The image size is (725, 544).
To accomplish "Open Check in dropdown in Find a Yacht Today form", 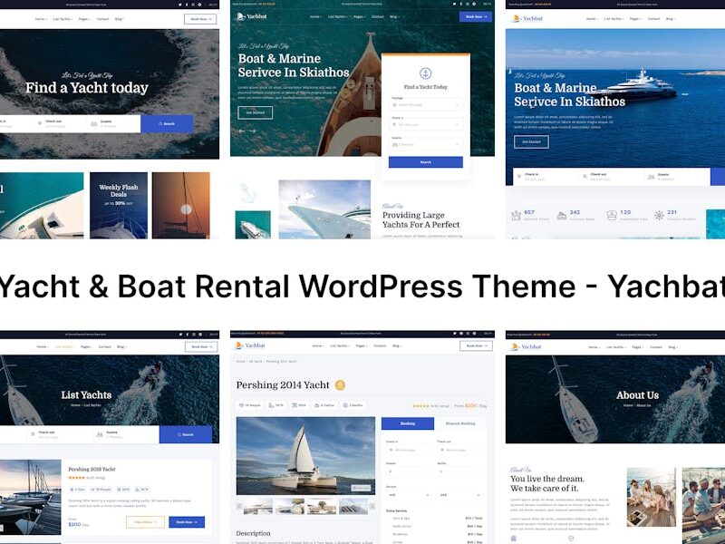I will click(425, 125).
